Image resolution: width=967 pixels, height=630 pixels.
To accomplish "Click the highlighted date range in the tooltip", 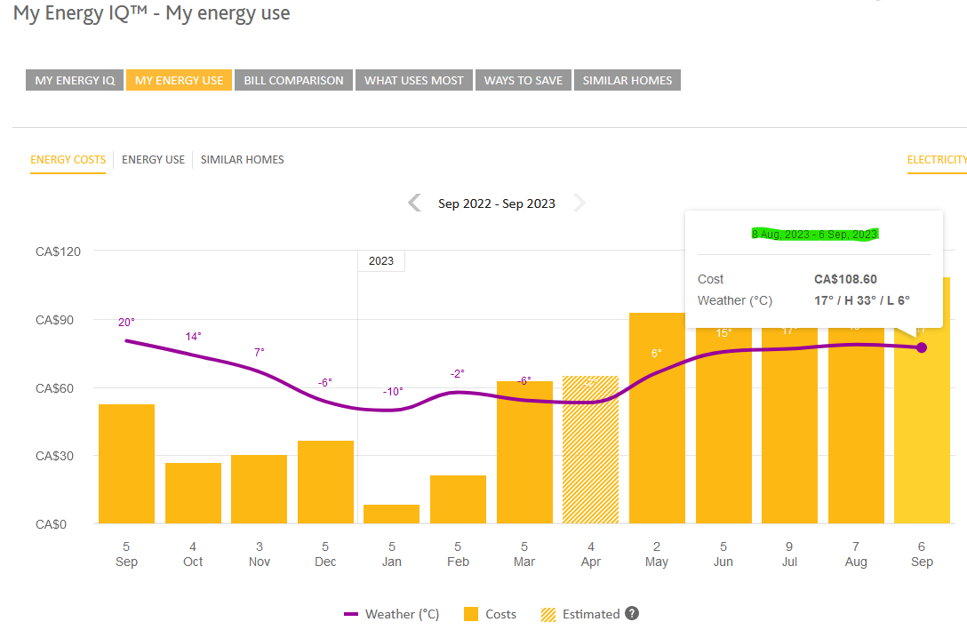I will [x=814, y=233].
